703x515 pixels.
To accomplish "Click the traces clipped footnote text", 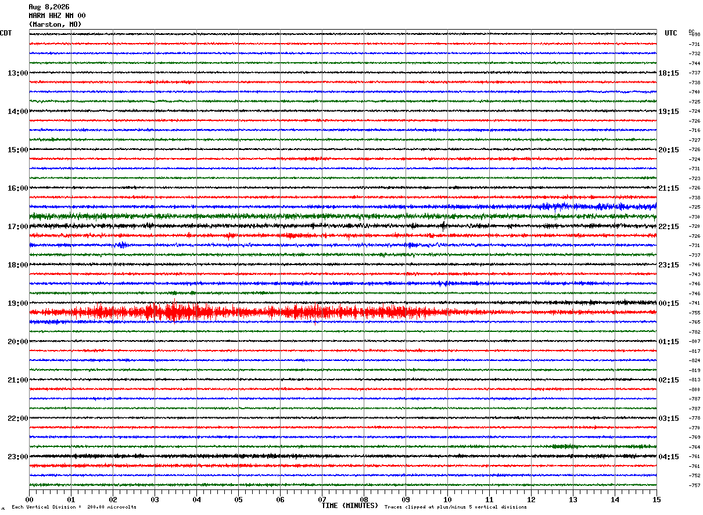I will pyautogui.click(x=455, y=507).
